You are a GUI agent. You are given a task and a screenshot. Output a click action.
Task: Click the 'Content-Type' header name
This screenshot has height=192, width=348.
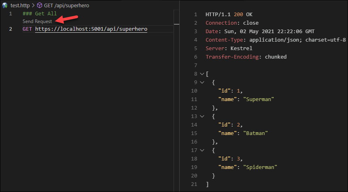tap(225, 40)
